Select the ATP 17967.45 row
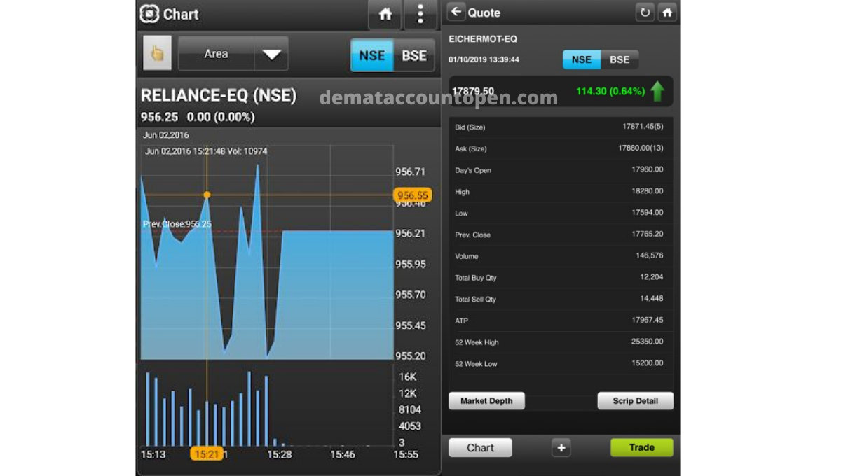Image resolution: width=841 pixels, height=476 pixels. [x=561, y=321]
